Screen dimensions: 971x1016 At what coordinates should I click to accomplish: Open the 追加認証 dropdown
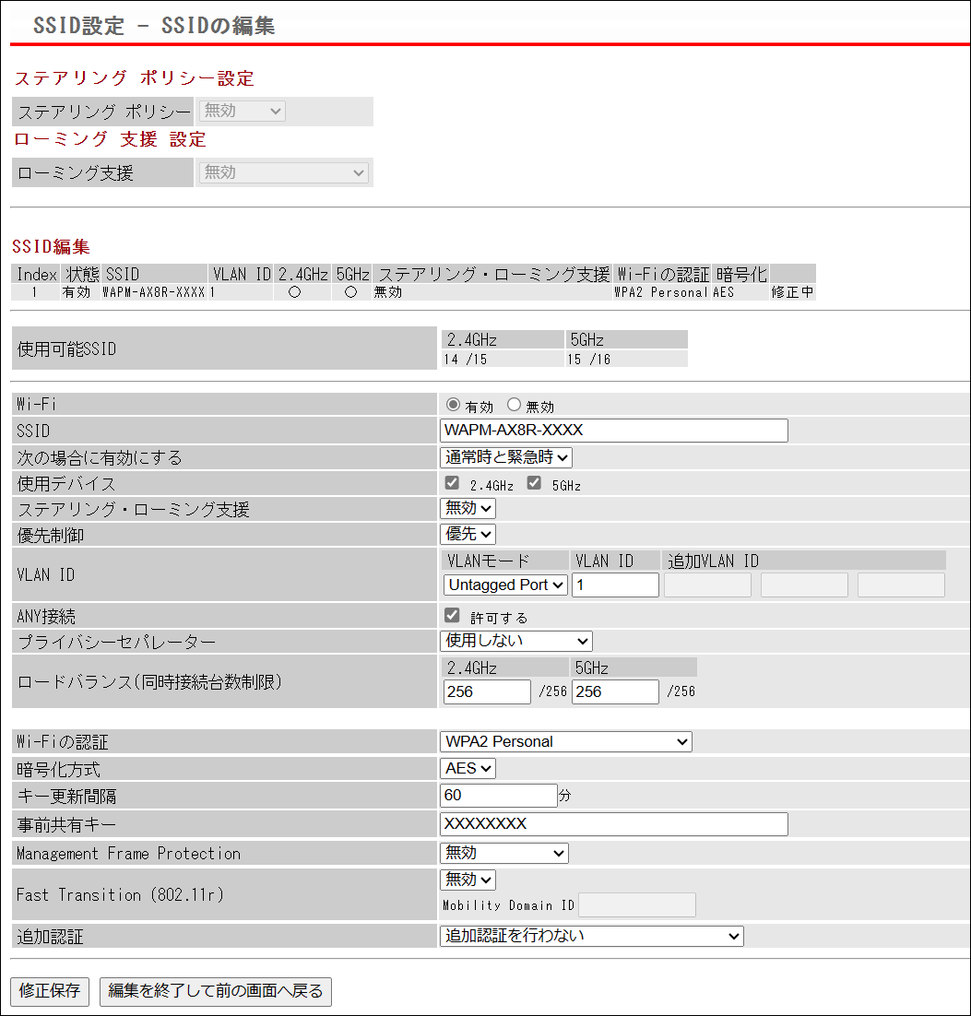point(591,936)
